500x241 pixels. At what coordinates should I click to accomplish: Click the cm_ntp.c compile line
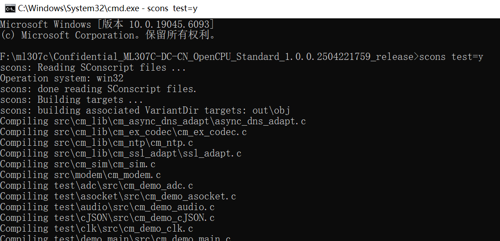tap(96, 143)
